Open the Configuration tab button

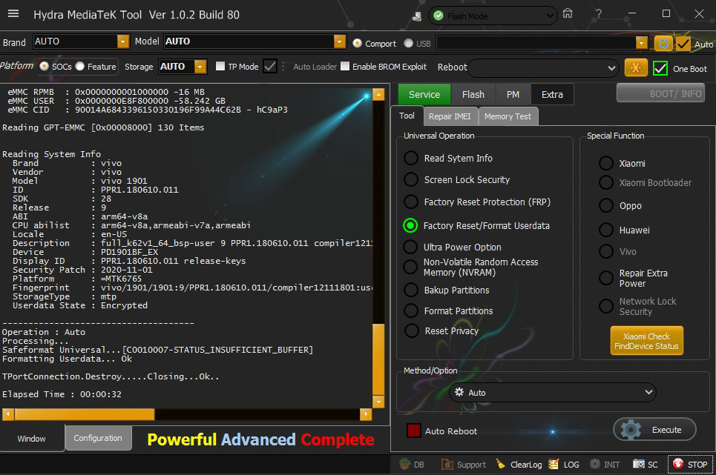[x=98, y=438]
